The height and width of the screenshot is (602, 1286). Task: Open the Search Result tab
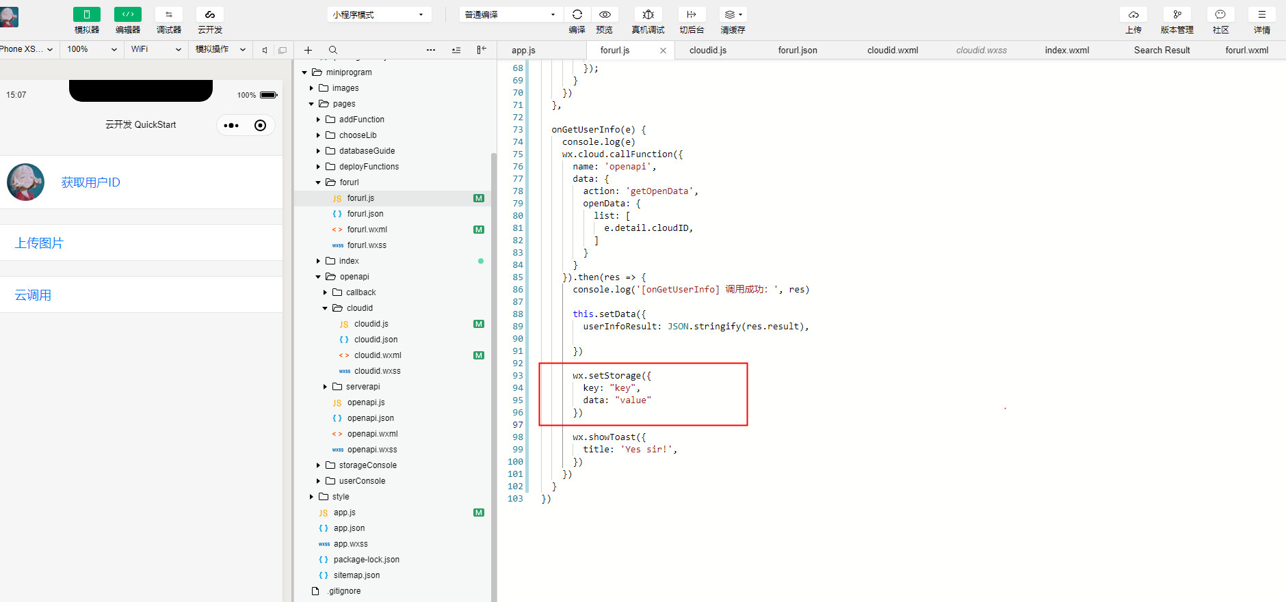point(1162,50)
